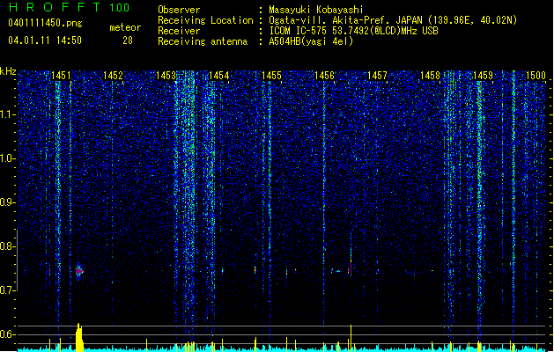Click the 1457 time marker
This screenshot has width=554, height=352.
pyautogui.click(x=377, y=76)
